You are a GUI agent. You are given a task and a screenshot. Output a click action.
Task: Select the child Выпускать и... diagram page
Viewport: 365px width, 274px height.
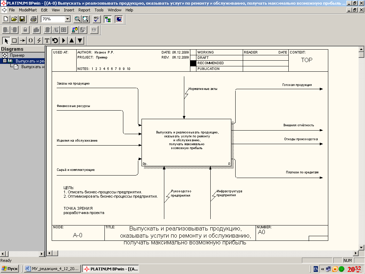32,67
